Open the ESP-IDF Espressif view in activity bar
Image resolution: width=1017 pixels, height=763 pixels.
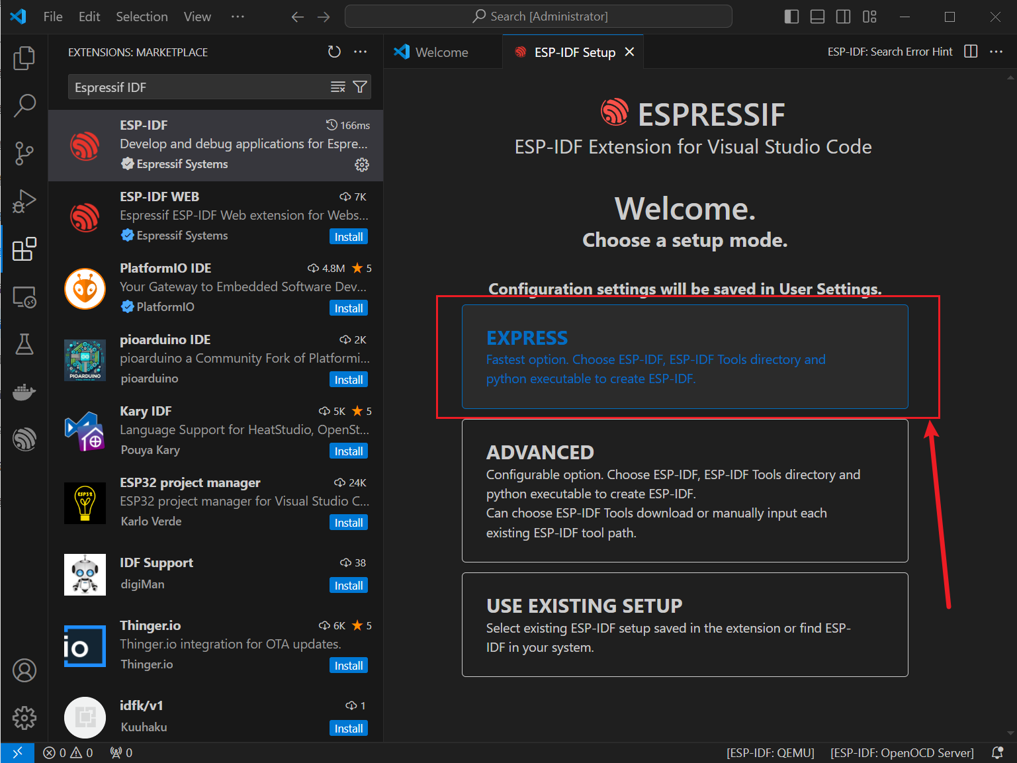[x=24, y=439]
